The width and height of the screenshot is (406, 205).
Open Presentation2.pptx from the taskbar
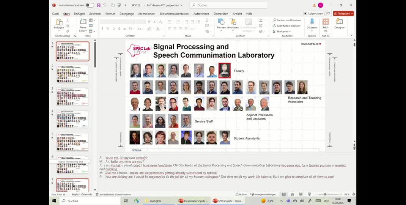[x=193, y=201]
